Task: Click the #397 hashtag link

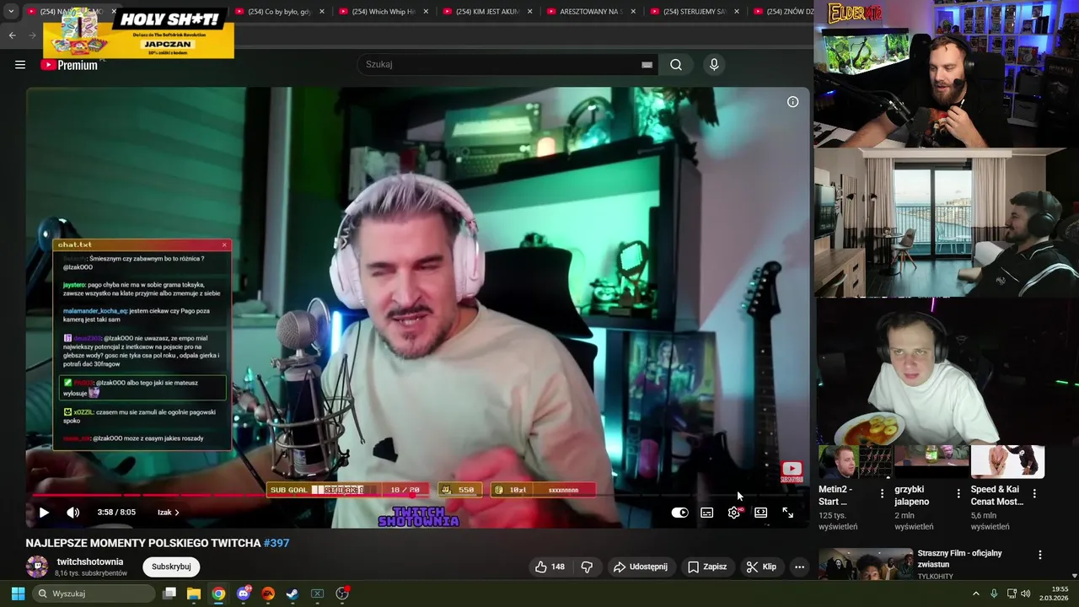Action: click(276, 544)
